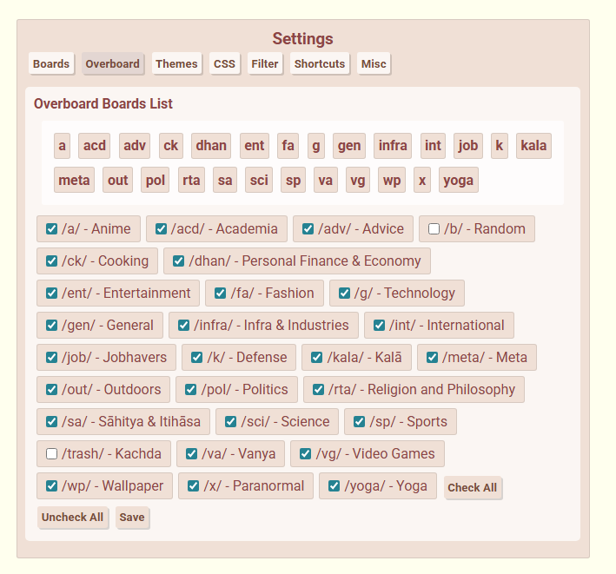Image resolution: width=616 pixels, height=574 pixels.
Task: Go to the Shortcuts tab
Action: 320,64
